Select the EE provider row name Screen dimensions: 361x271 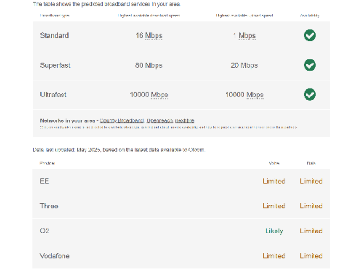tap(45, 181)
